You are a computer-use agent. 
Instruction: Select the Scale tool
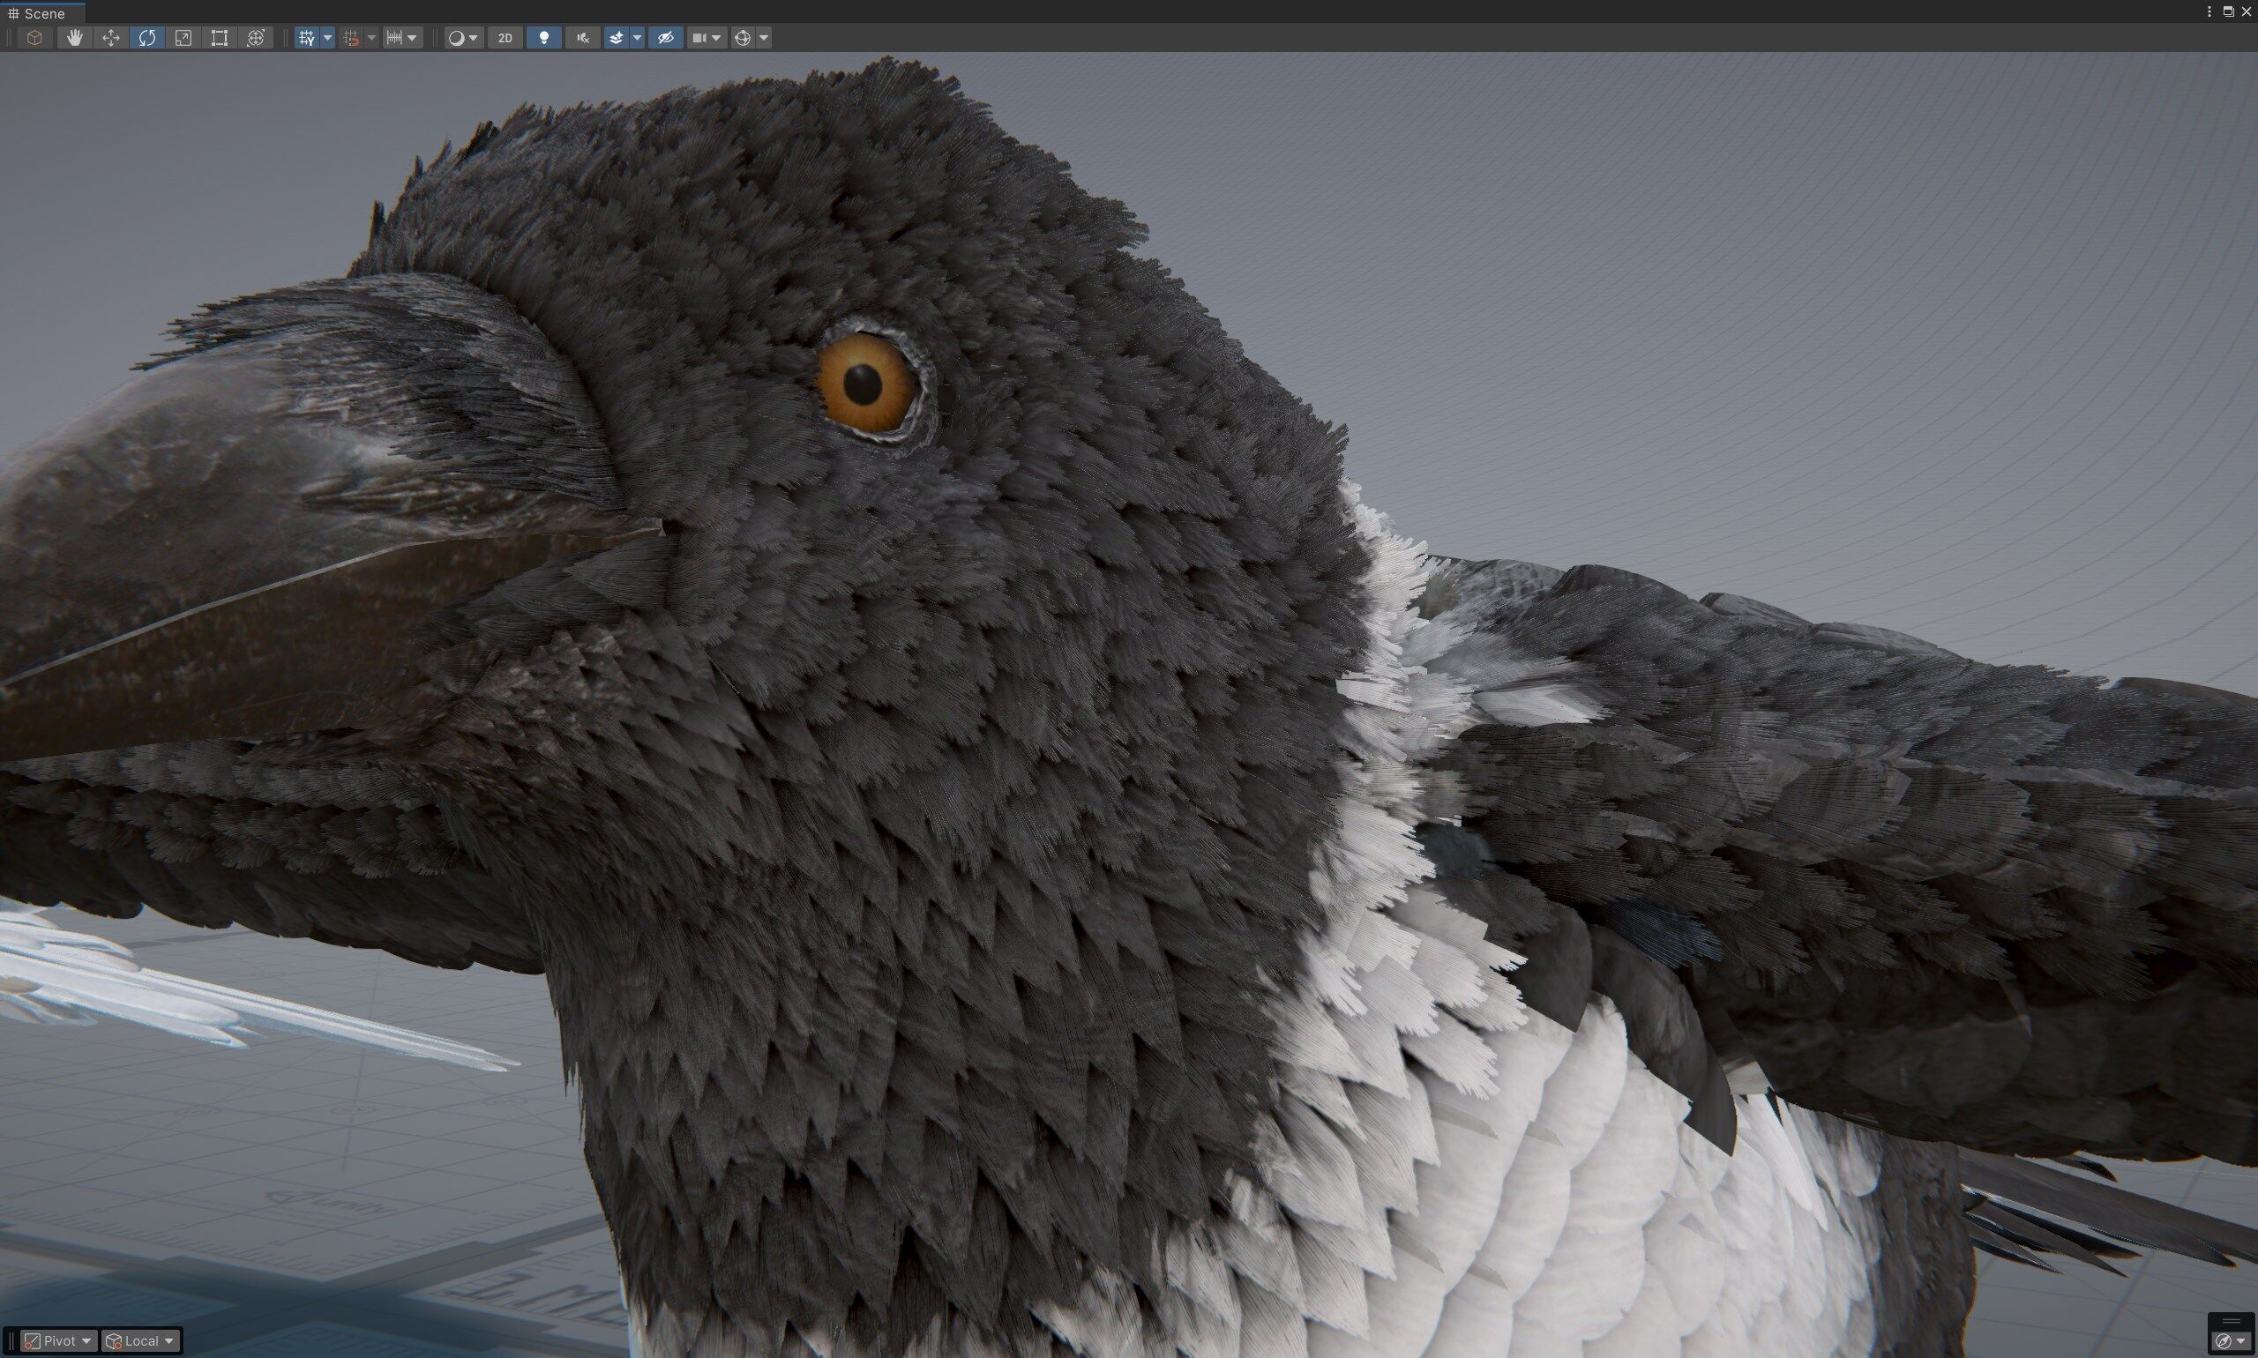pyautogui.click(x=183, y=38)
